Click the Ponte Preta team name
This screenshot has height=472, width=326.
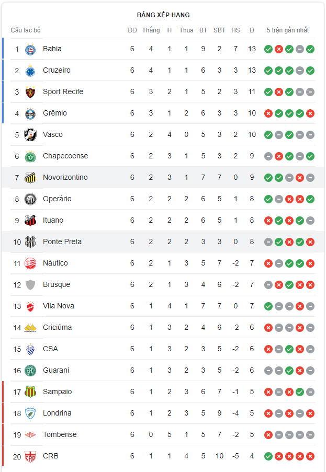62,241
